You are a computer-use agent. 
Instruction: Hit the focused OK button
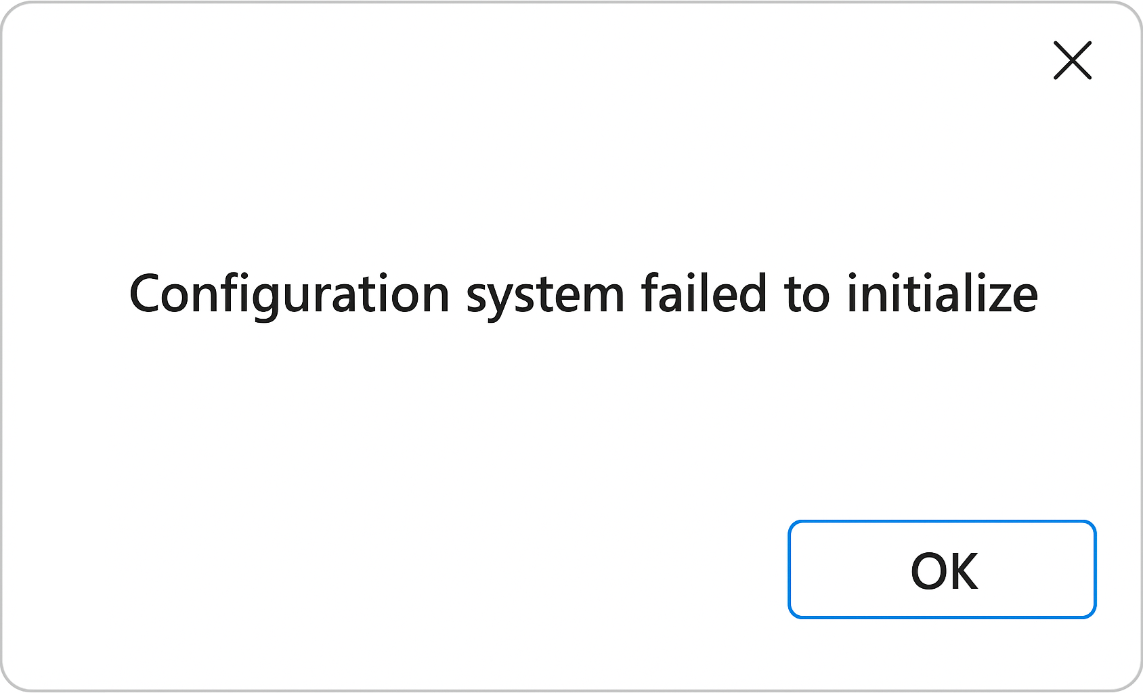point(942,569)
